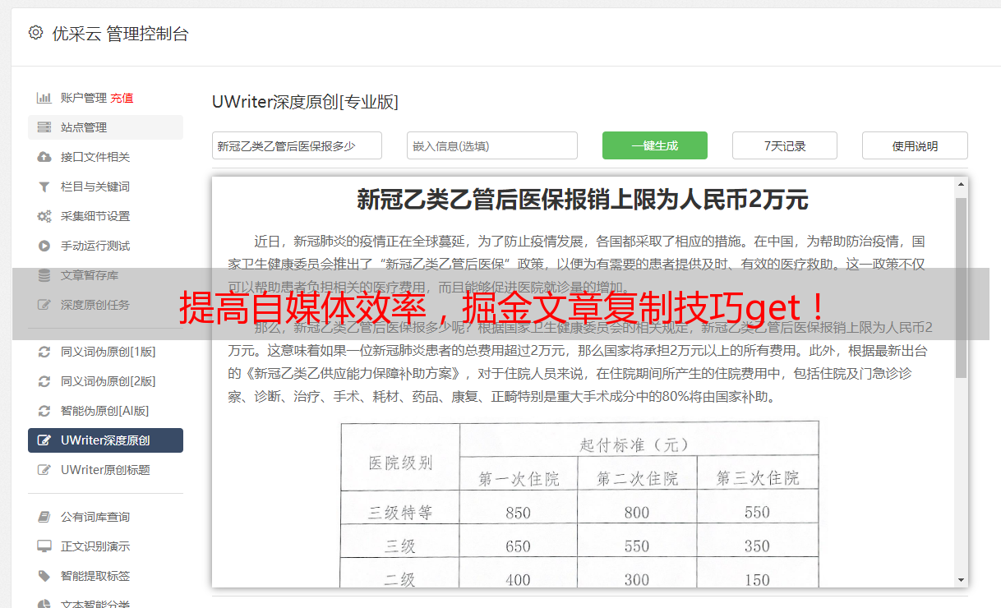Click the gears icon for 采集细节设置
The height and width of the screenshot is (608, 1001).
(x=44, y=216)
